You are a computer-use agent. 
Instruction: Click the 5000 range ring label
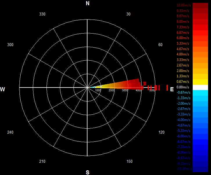pos(152,90)
